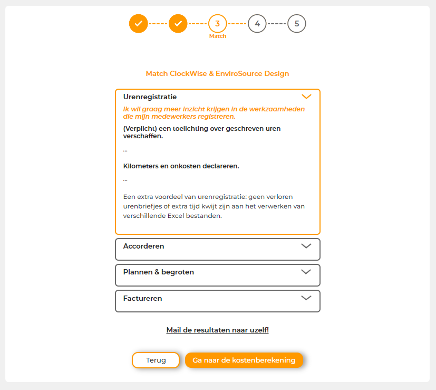Open the Accorderen panel by its title
This screenshot has height=390, width=436.
point(143,246)
